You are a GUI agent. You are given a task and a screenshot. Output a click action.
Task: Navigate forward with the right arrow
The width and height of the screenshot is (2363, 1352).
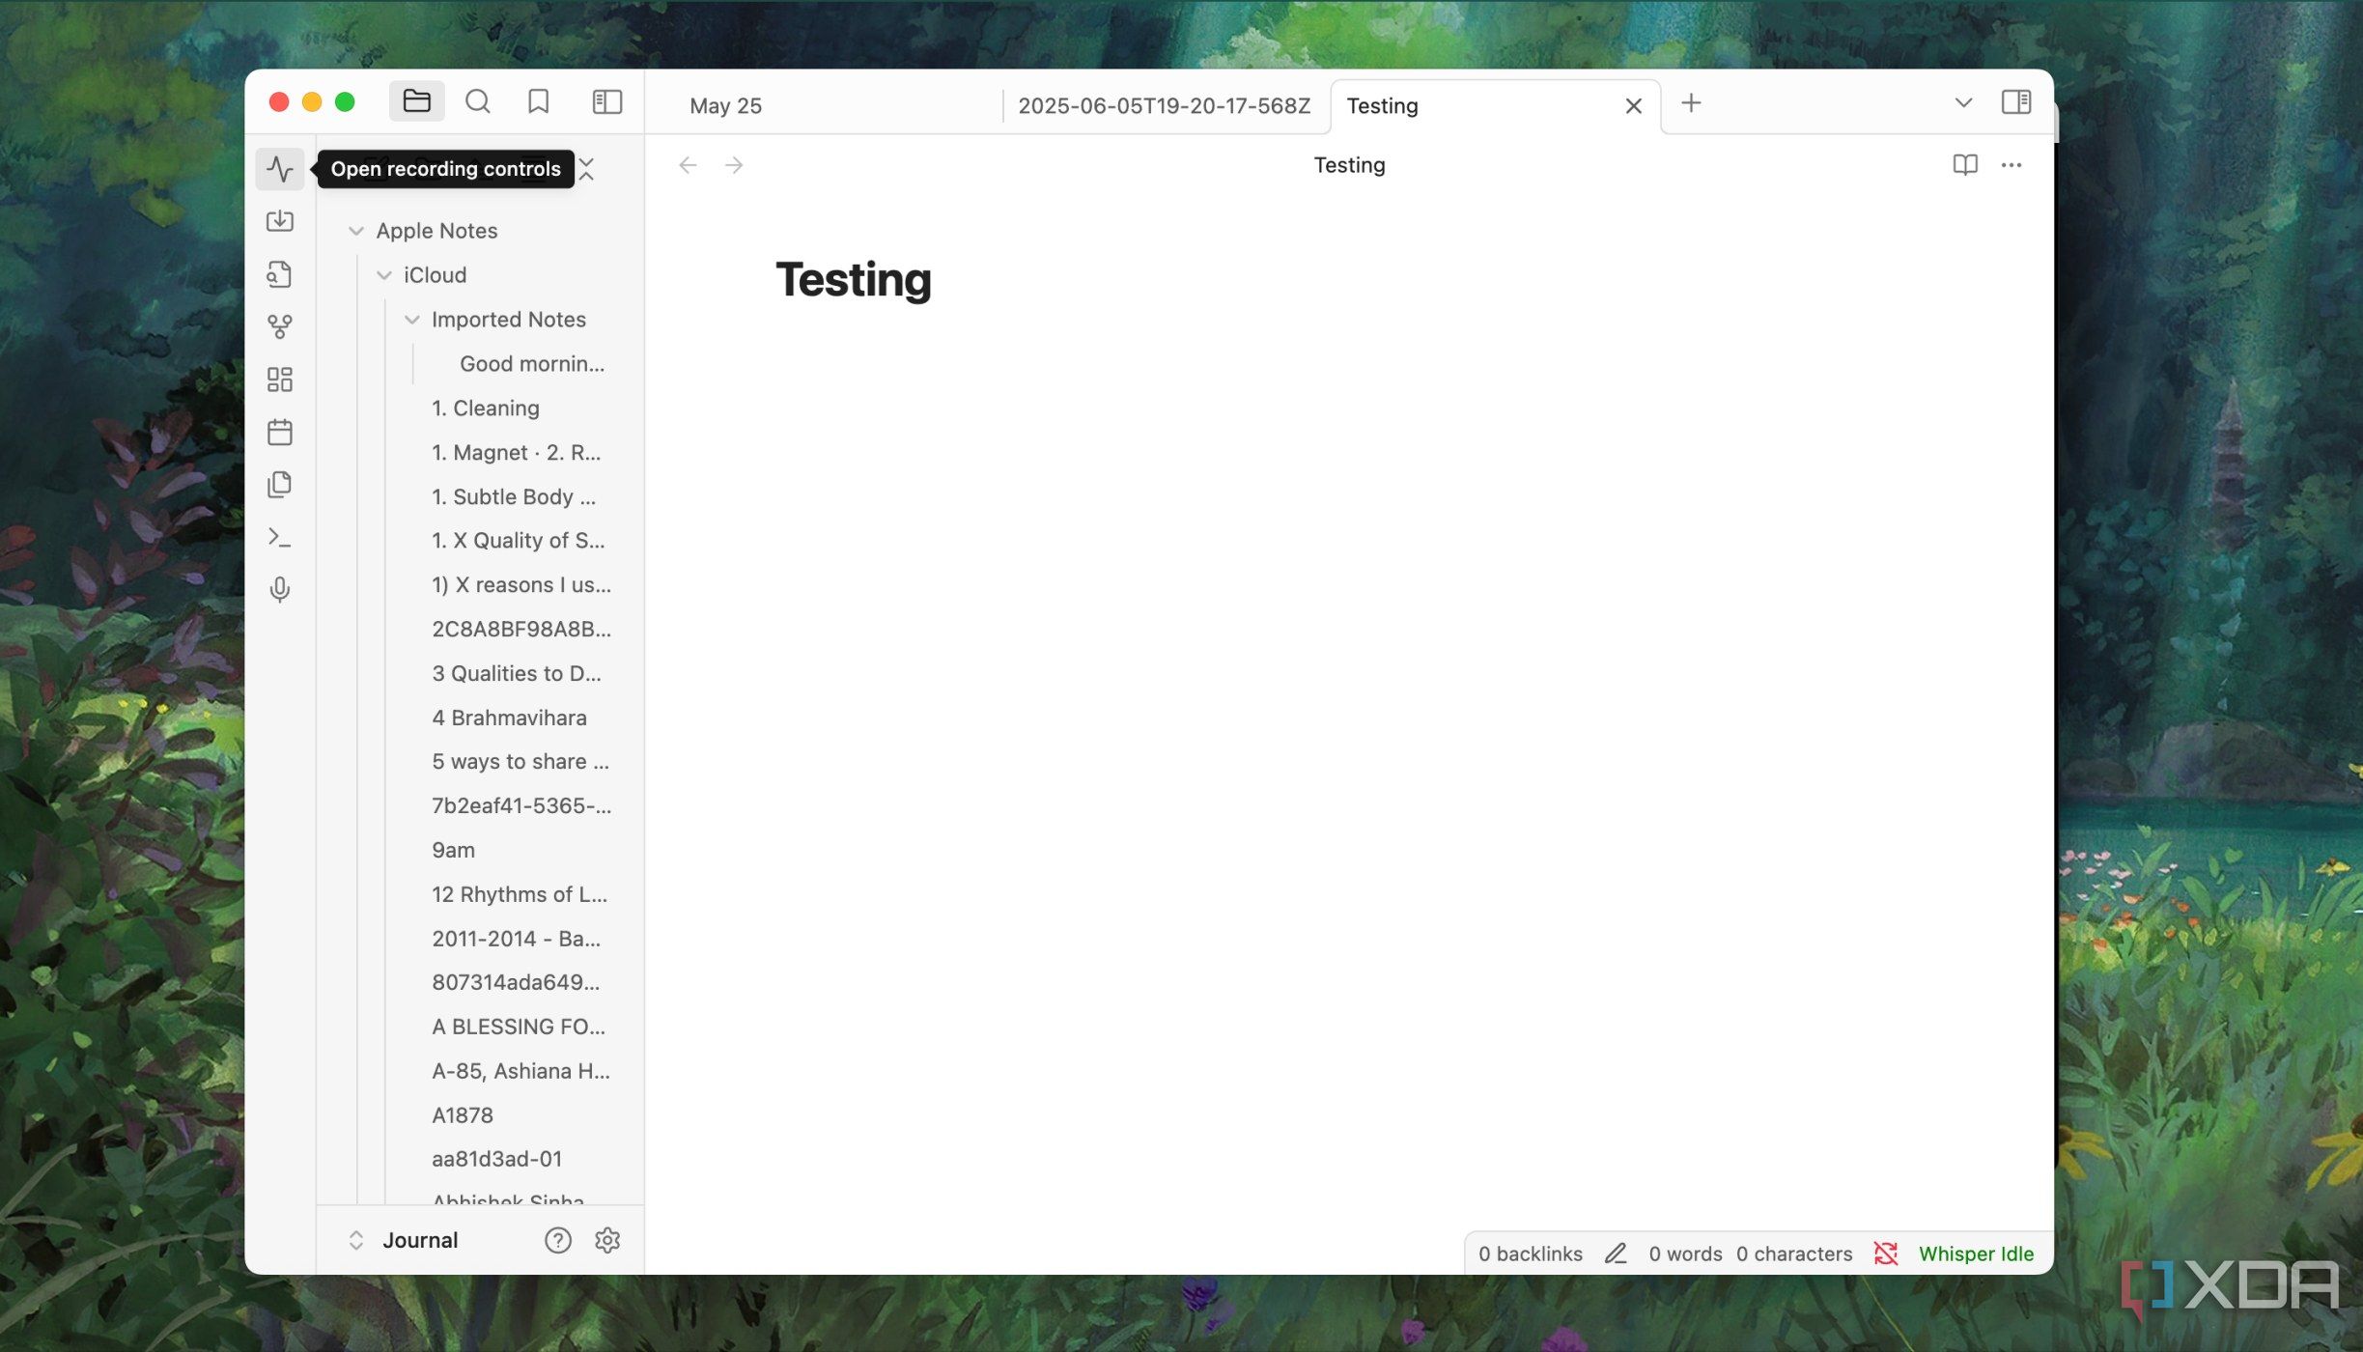(x=734, y=165)
